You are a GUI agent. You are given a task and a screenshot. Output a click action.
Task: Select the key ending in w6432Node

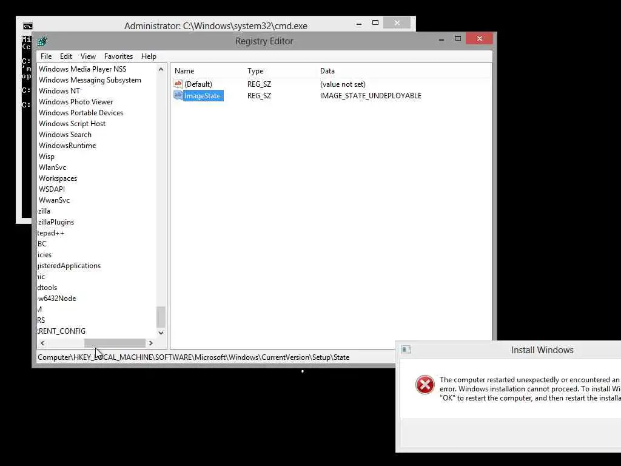56,299
